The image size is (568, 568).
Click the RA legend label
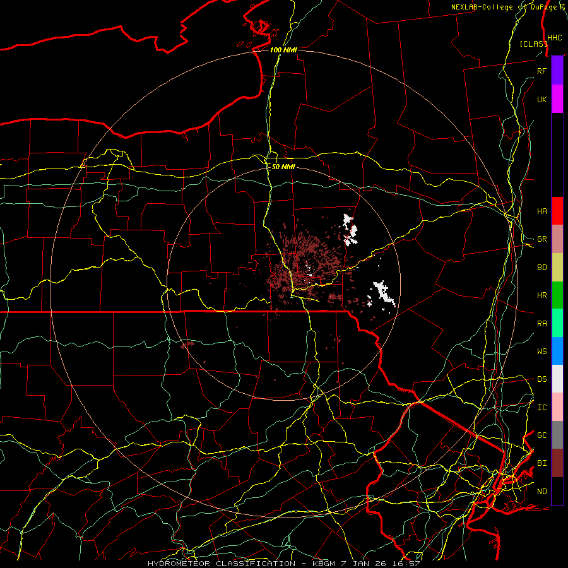click(x=541, y=323)
